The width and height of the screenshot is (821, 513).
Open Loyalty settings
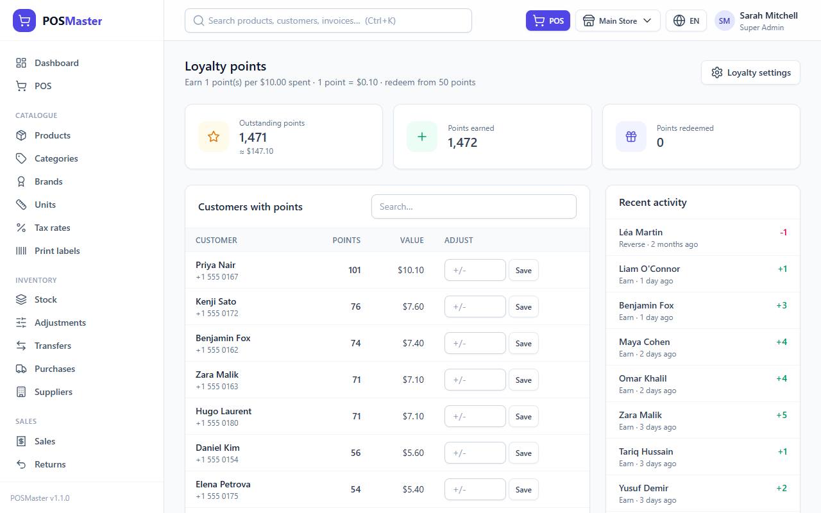pyautogui.click(x=750, y=72)
